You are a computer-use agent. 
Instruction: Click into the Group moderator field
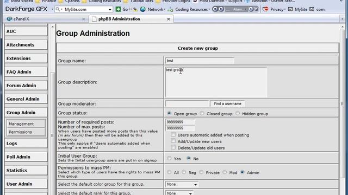[187, 103]
